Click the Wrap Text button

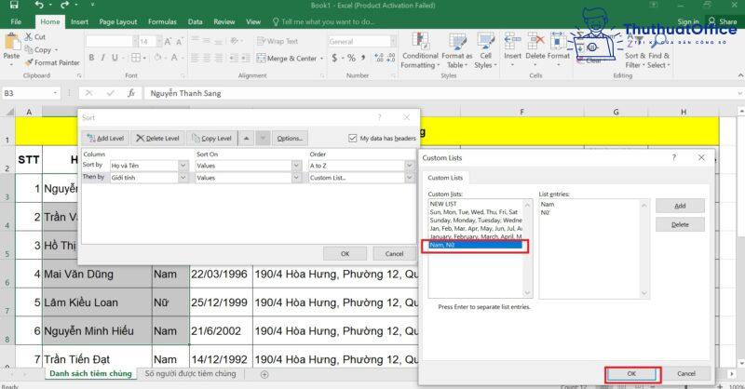pyautogui.click(x=278, y=41)
